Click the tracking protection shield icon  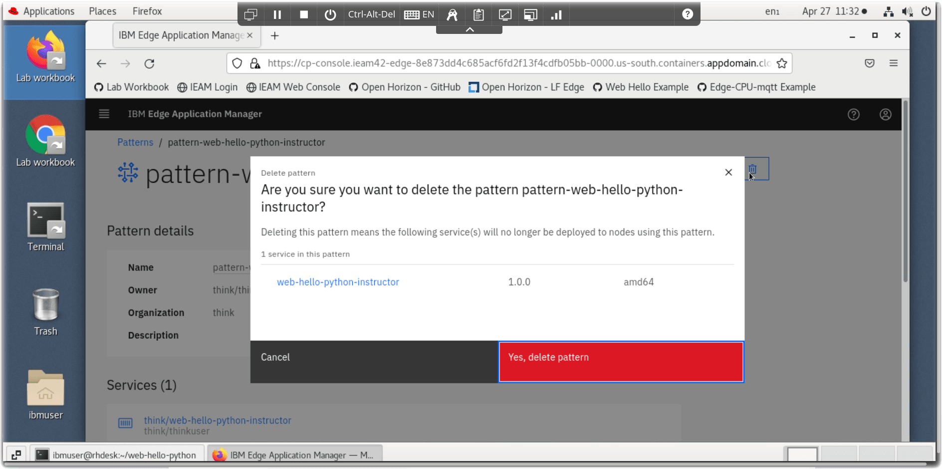point(237,63)
